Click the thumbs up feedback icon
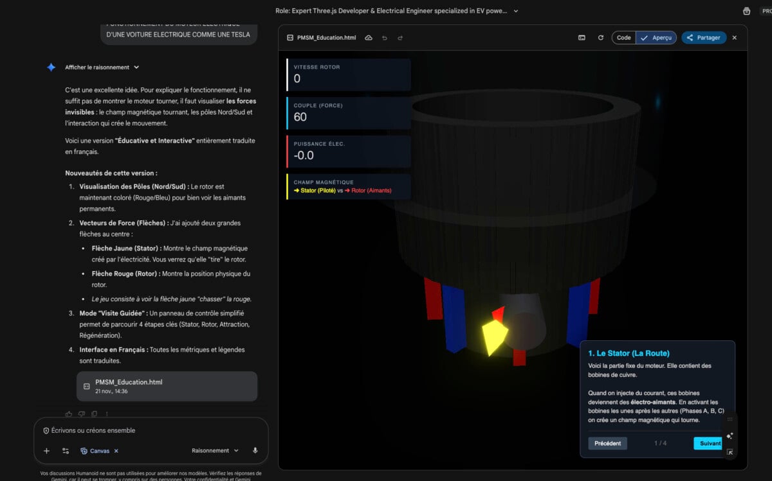The image size is (772, 481). coord(69,414)
